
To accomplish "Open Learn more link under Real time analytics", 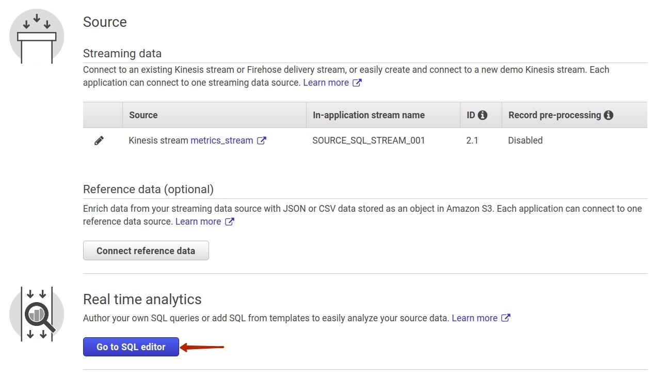I will (474, 318).
